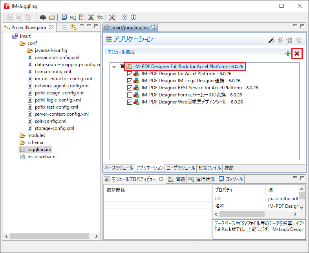Screen dimensions: 309x253
Task: Switch to the ベースモジュール tab
Action: click(119, 168)
